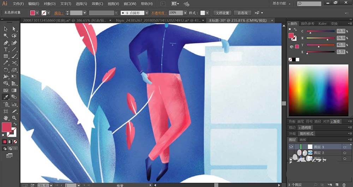Click 不透明度 link in control bar
The width and height of the screenshot is (353, 187).
159,13
